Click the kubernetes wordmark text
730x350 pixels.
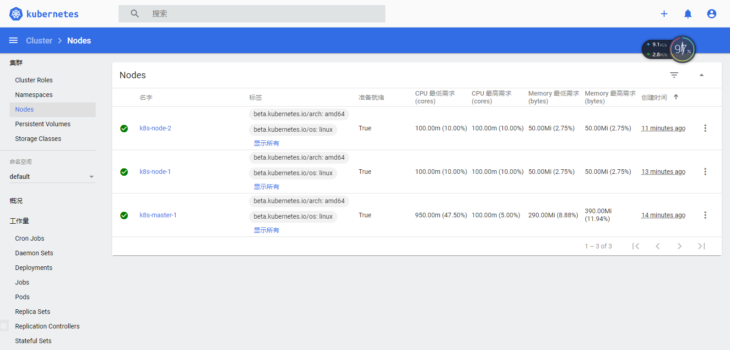[x=52, y=14]
